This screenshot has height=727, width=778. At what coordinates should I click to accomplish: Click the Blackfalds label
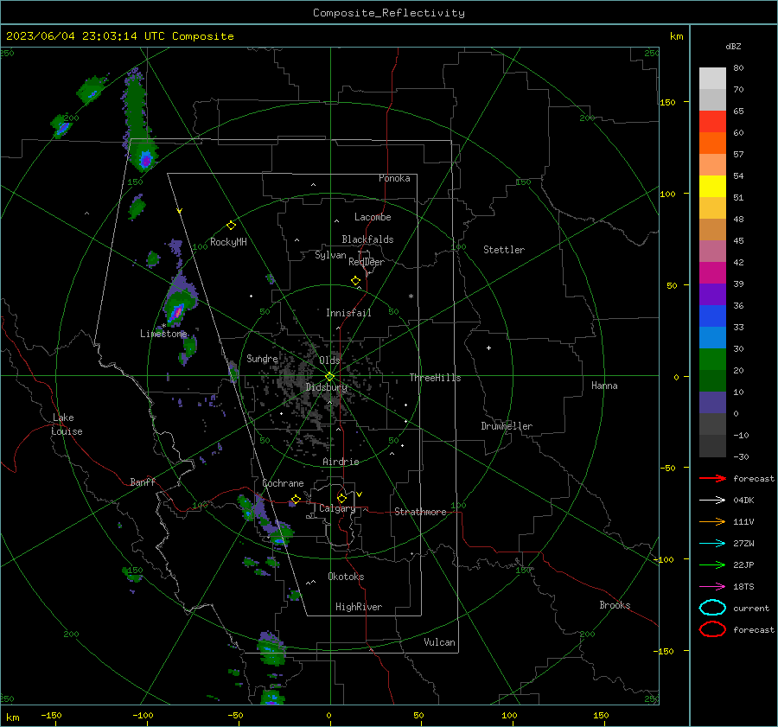(367, 239)
